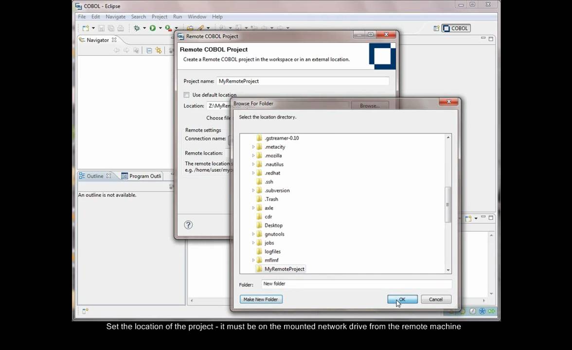Click the Print icon in Eclipse toolbar
The height and width of the screenshot is (350, 572).
[x=121, y=28]
